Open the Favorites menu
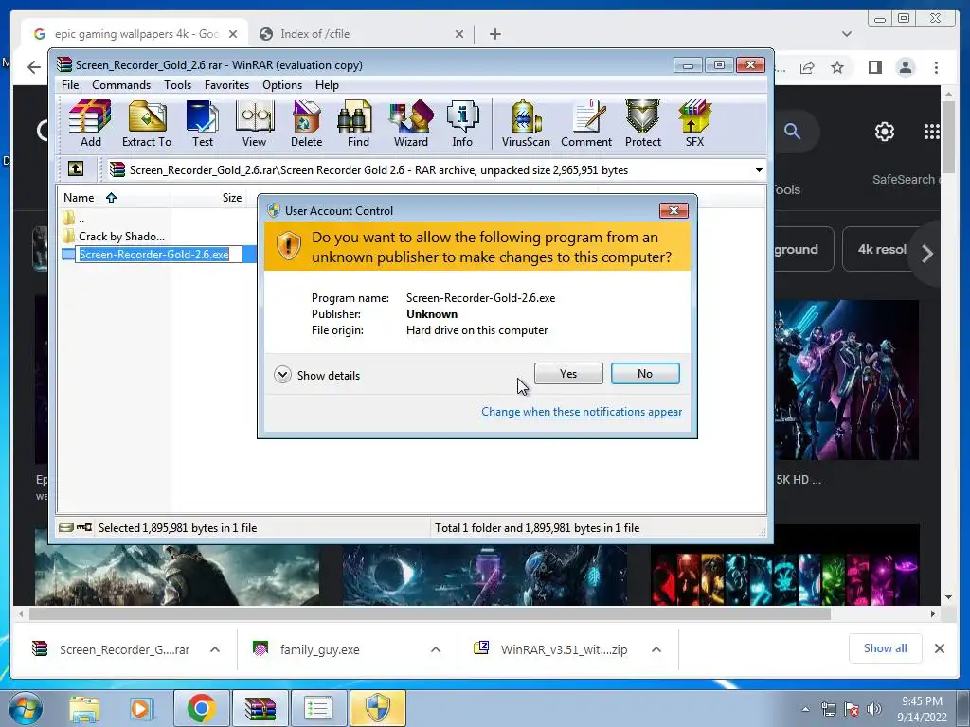The height and width of the screenshot is (727, 970). pos(226,84)
